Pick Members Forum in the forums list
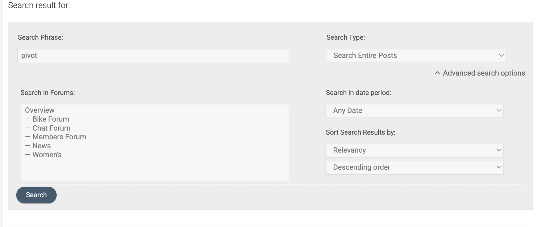The height and width of the screenshot is (227, 536). pos(59,137)
